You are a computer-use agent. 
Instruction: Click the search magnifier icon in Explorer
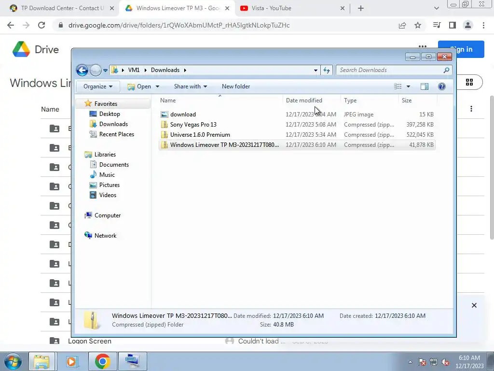446,70
